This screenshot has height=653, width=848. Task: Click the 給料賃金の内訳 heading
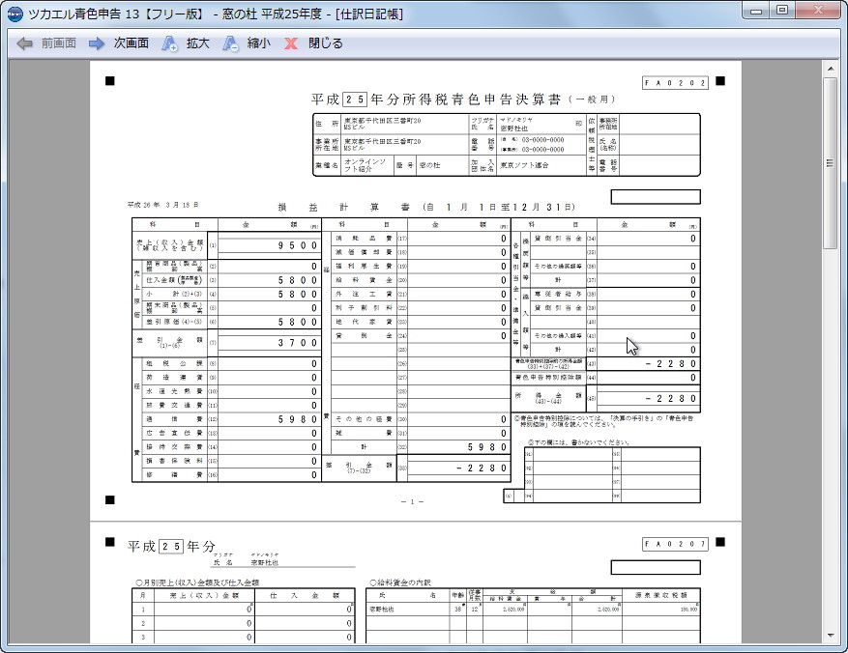(399, 582)
